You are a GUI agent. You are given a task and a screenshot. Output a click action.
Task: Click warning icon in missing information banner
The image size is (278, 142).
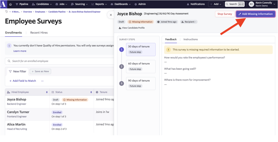click(x=168, y=50)
